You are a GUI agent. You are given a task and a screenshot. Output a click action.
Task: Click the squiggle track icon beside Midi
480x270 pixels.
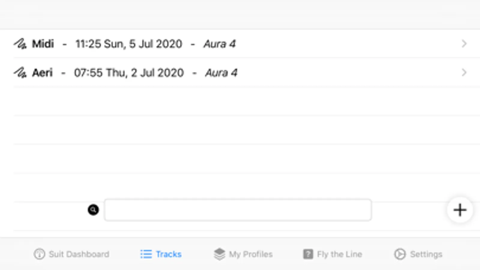20,44
